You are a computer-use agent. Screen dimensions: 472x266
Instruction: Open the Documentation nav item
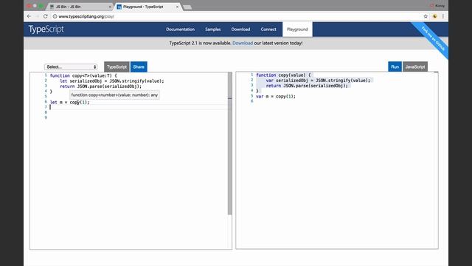point(180,30)
